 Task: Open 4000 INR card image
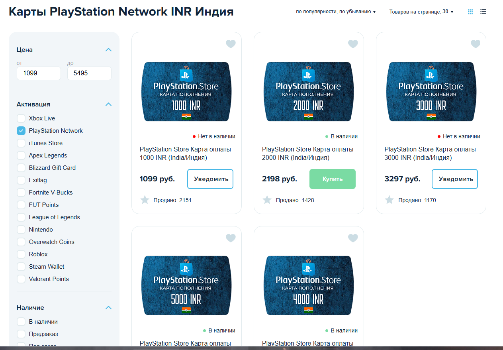click(309, 285)
